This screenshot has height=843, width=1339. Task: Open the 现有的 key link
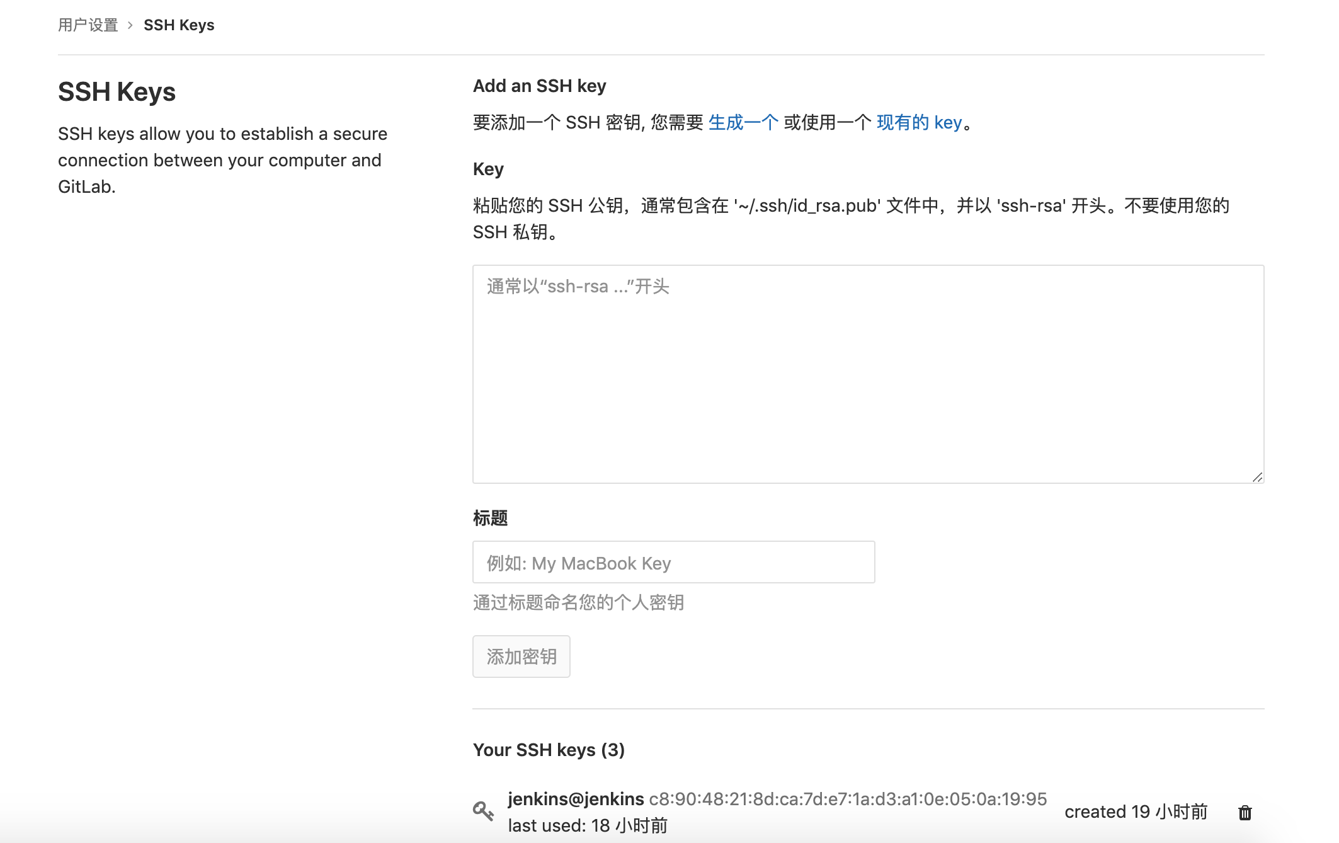920,122
